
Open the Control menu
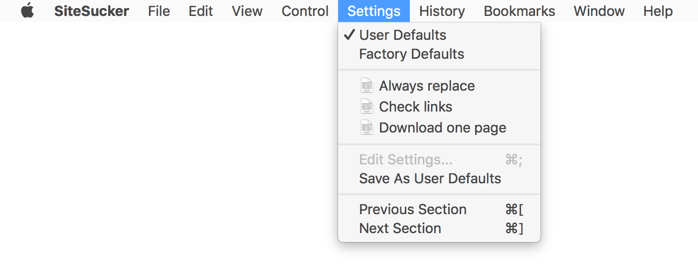click(305, 11)
